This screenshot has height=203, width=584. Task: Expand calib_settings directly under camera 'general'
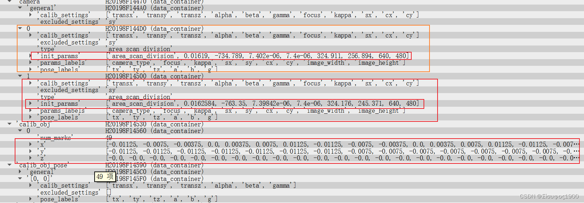(x=30, y=15)
